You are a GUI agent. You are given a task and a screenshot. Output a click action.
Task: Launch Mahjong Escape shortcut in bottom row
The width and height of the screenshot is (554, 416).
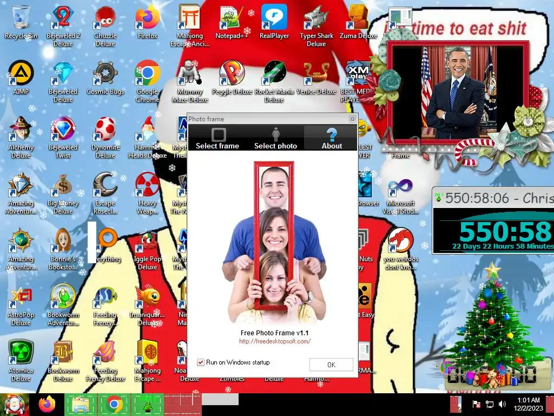click(147, 361)
